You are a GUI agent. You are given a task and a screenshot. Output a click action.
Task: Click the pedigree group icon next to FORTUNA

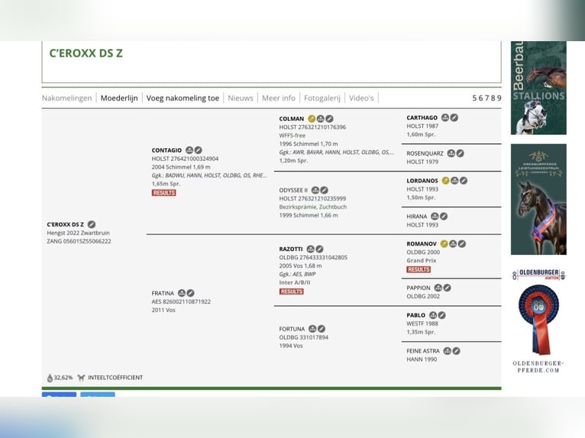coord(312,329)
